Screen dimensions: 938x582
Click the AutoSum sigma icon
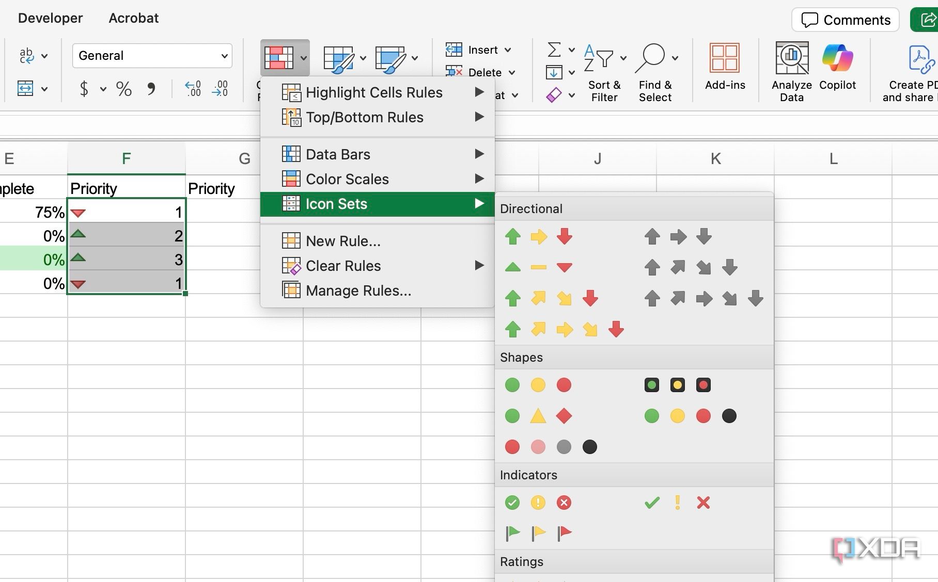[x=554, y=50]
